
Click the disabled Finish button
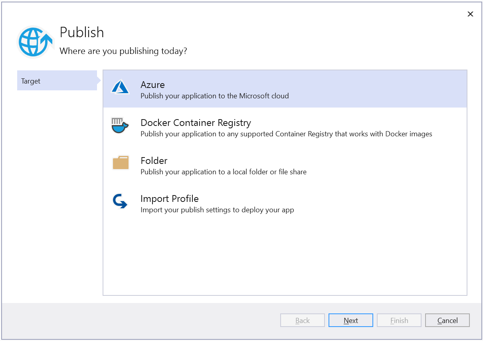point(399,320)
